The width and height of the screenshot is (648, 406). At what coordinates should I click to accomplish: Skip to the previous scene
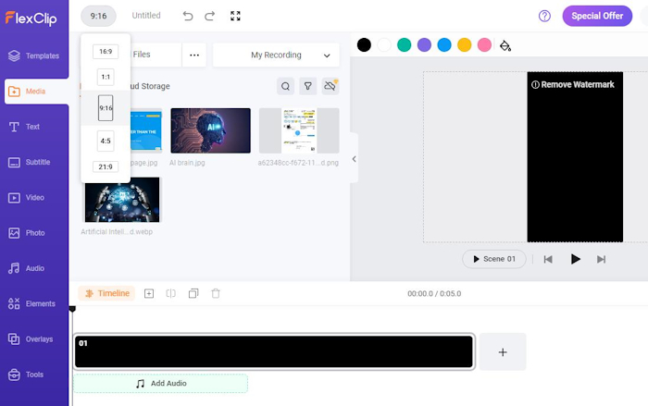pos(548,259)
